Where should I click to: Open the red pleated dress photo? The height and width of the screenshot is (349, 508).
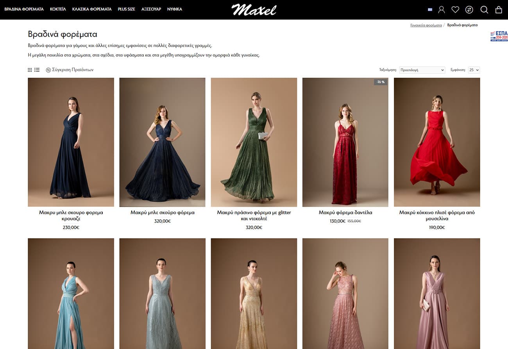(437, 142)
